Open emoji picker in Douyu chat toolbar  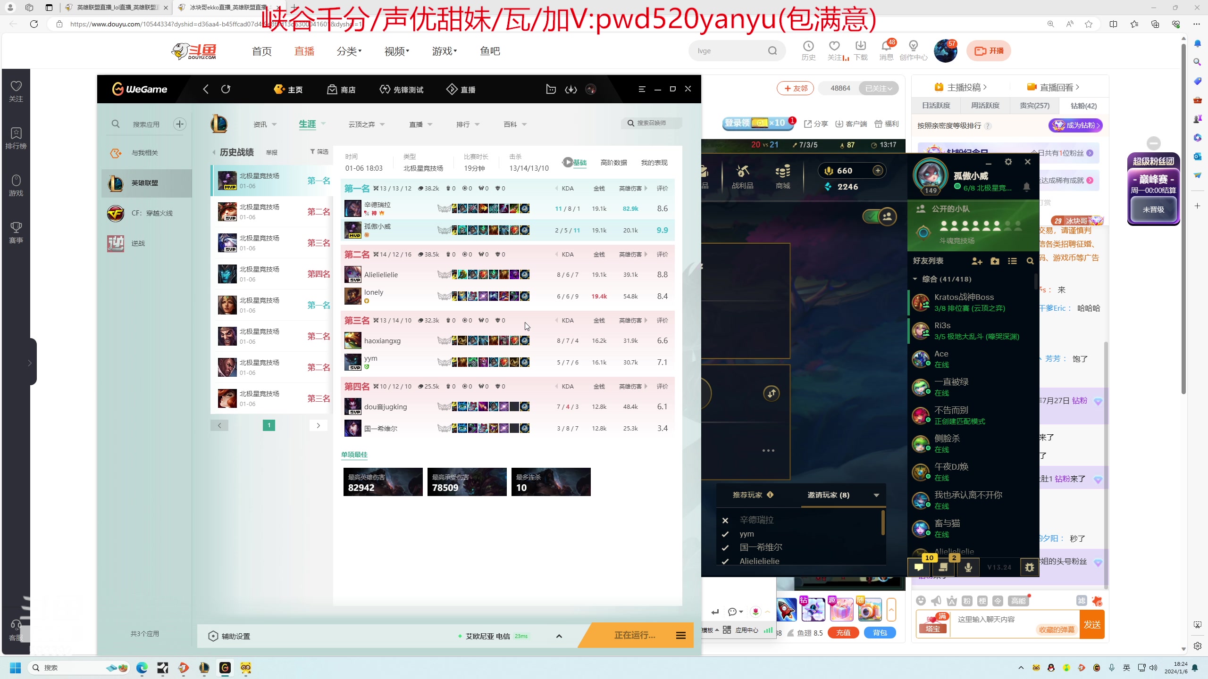pyautogui.click(x=921, y=600)
